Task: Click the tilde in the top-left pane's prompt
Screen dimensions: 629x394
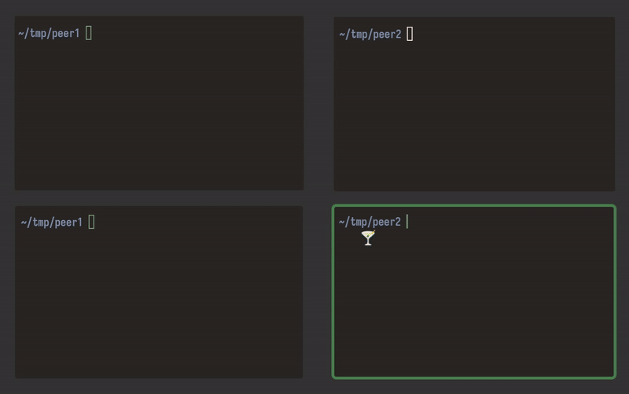Action: (21, 33)
